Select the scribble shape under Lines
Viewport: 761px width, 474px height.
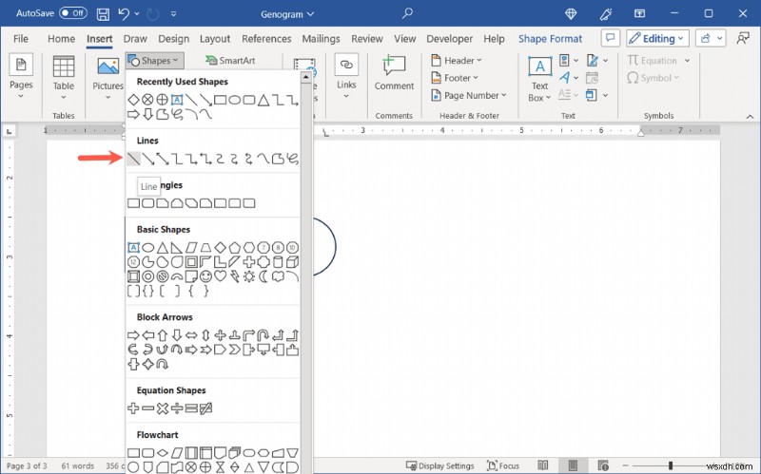(292, 159)
